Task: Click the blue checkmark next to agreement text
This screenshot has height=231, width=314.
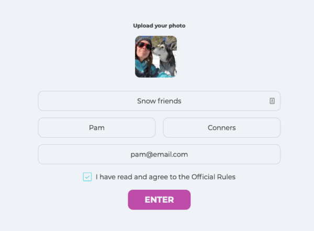Action: [87, 177]
